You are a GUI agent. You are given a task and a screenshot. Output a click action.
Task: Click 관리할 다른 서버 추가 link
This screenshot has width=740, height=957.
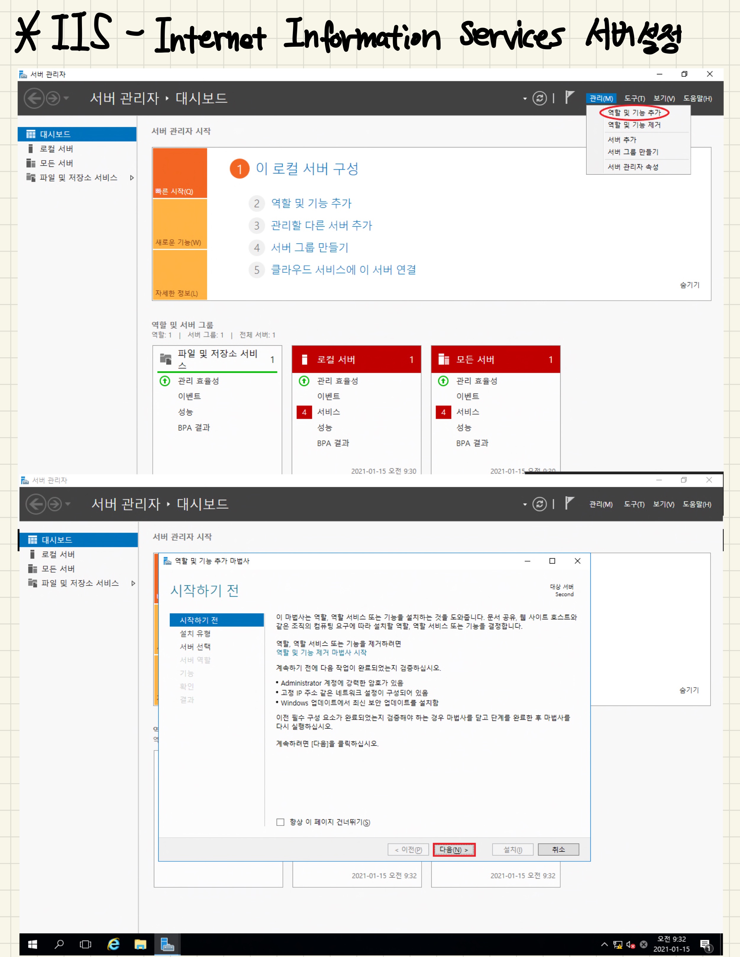(x=321, y=225)
